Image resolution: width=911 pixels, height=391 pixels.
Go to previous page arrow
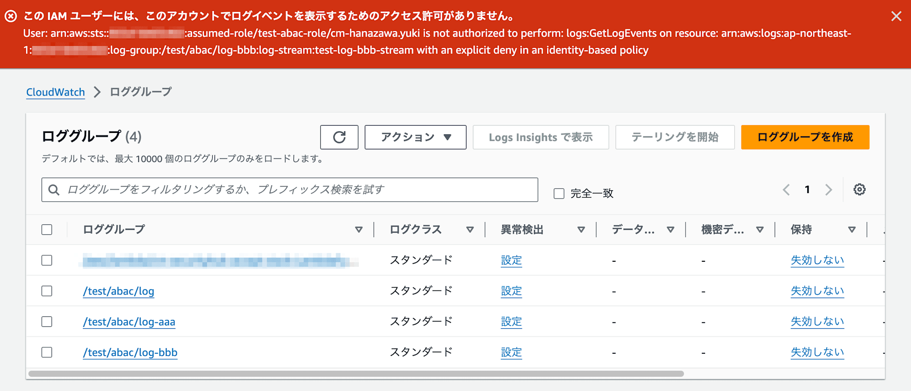point(786,189)
